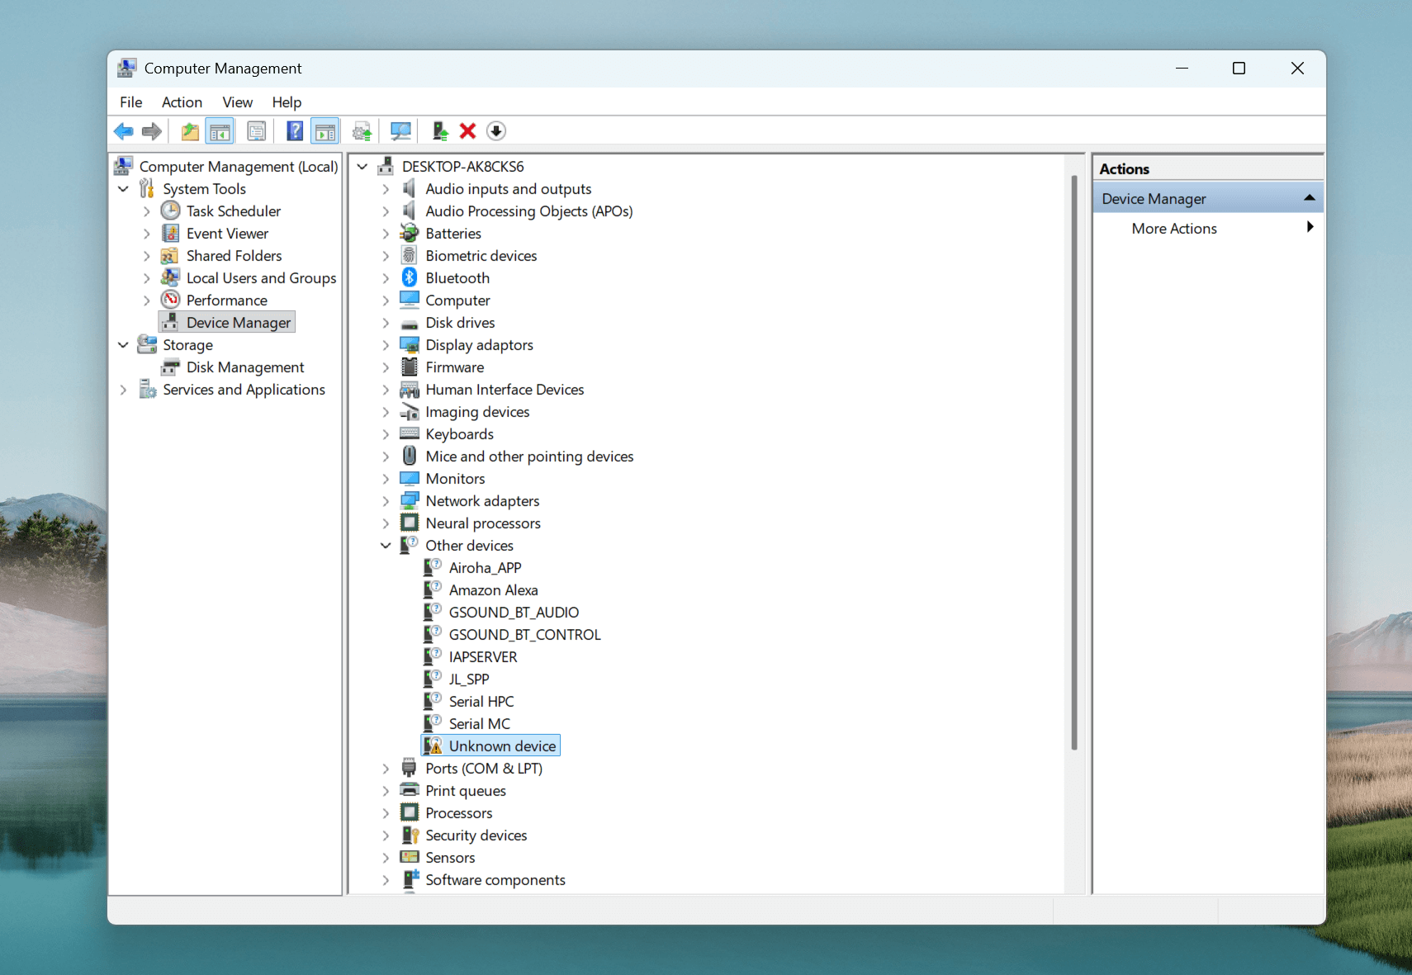Toggle Show/Hide Action Pane toolbar button
The width and height of the screenshot is (1412, 975).
click(x=325, y=131)
